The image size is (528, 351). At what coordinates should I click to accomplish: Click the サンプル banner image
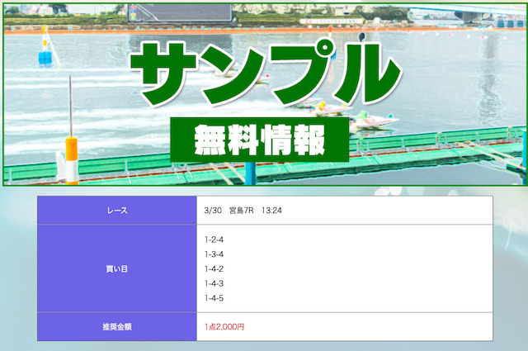(264, 94)
